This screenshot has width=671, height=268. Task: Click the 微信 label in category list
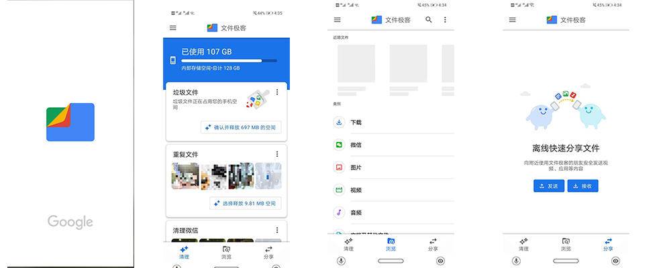click(x=356, y=145)
